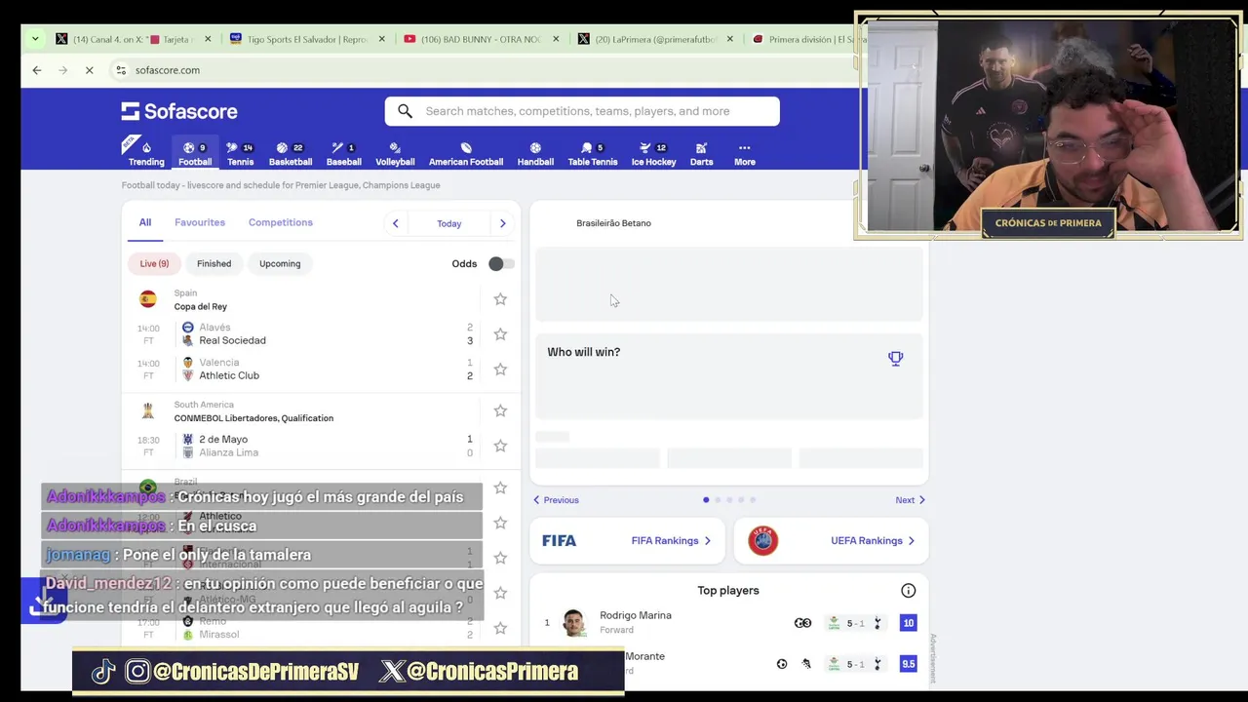The height and width of the screenshot is (702, 1248).
Task: Filter matches by Upcoming
Action: coord(280,263)
